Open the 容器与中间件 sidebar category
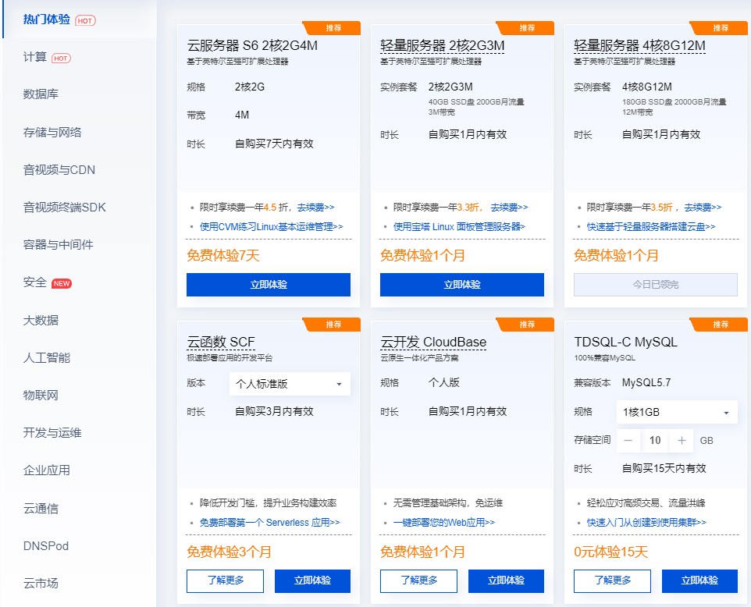Viewport: 751px width, 607px height. [58, 245]
